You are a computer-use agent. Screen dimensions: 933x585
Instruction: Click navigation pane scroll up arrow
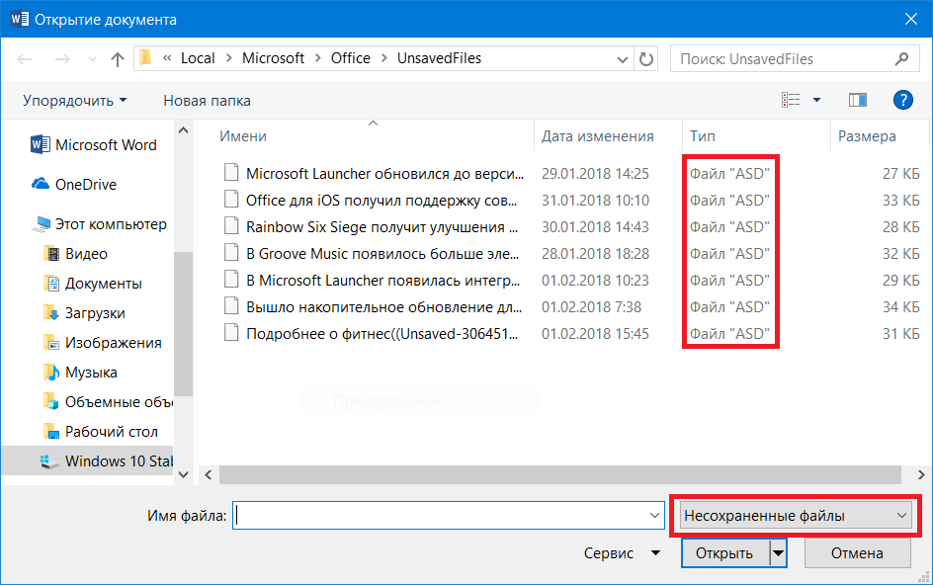click(x=183, y=130)
